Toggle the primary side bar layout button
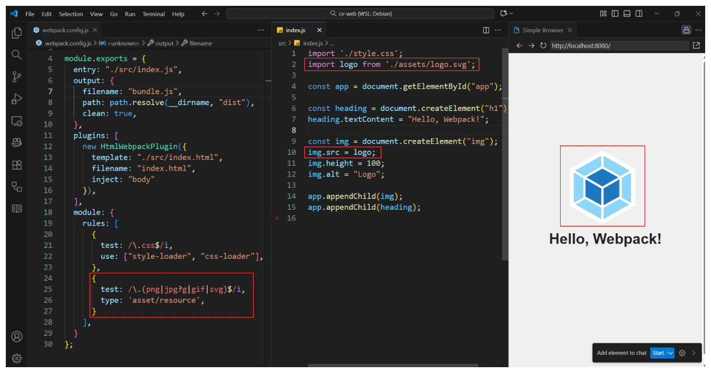 click(616, 13)
